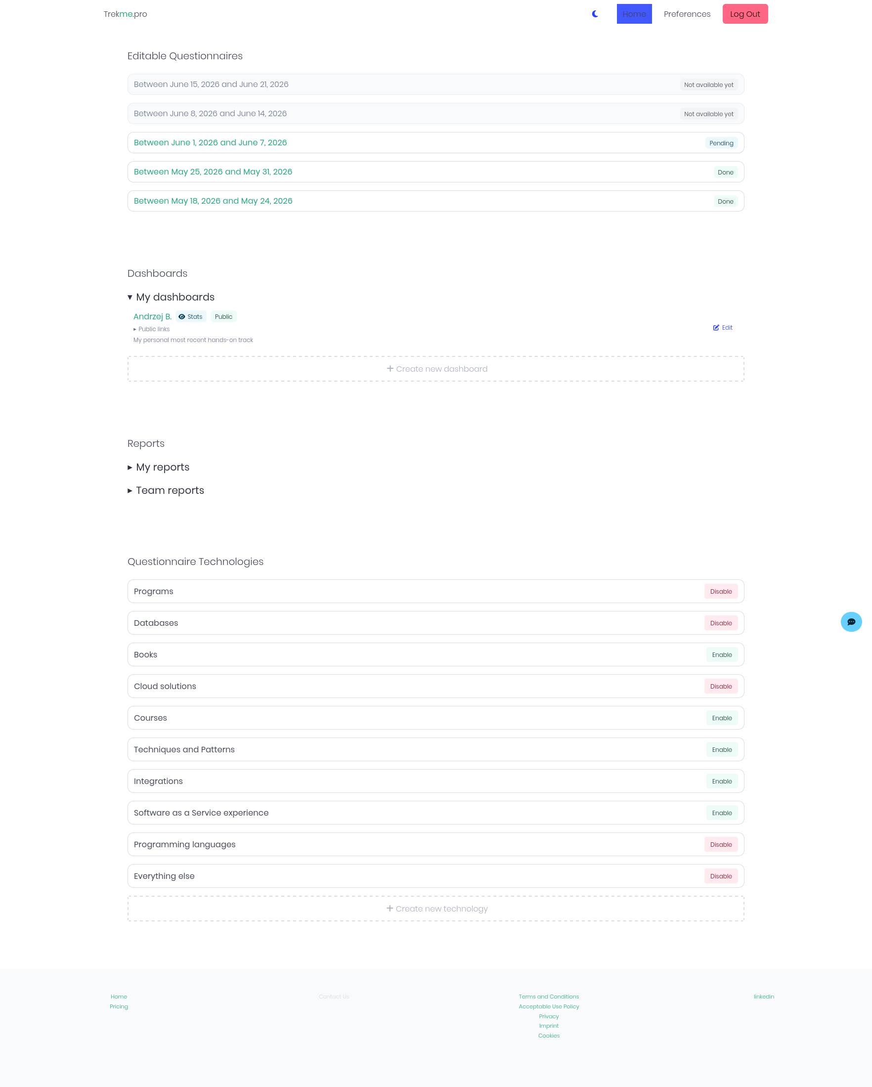
Task: Click Done badge for May 18–24 questionnaire
Action: click(x=725, y=202)
